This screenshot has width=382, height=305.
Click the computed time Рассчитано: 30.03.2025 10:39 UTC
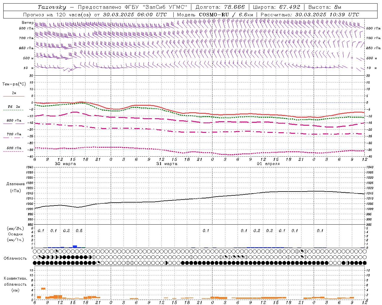(310, 15)
